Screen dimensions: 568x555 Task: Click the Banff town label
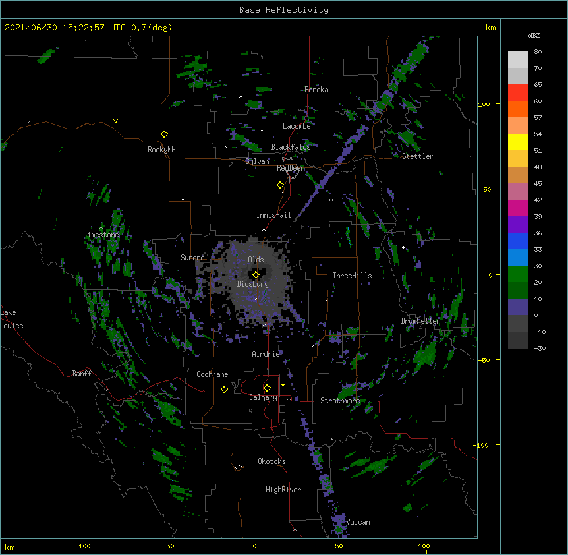tap(82, 374)
